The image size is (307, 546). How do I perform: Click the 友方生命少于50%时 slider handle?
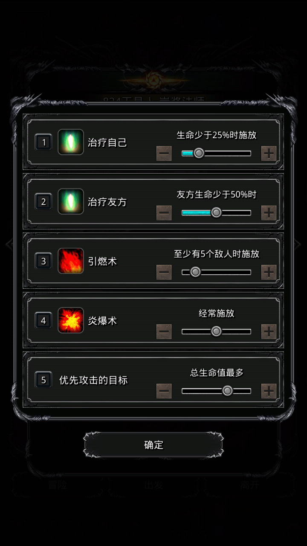click(216, 212)
